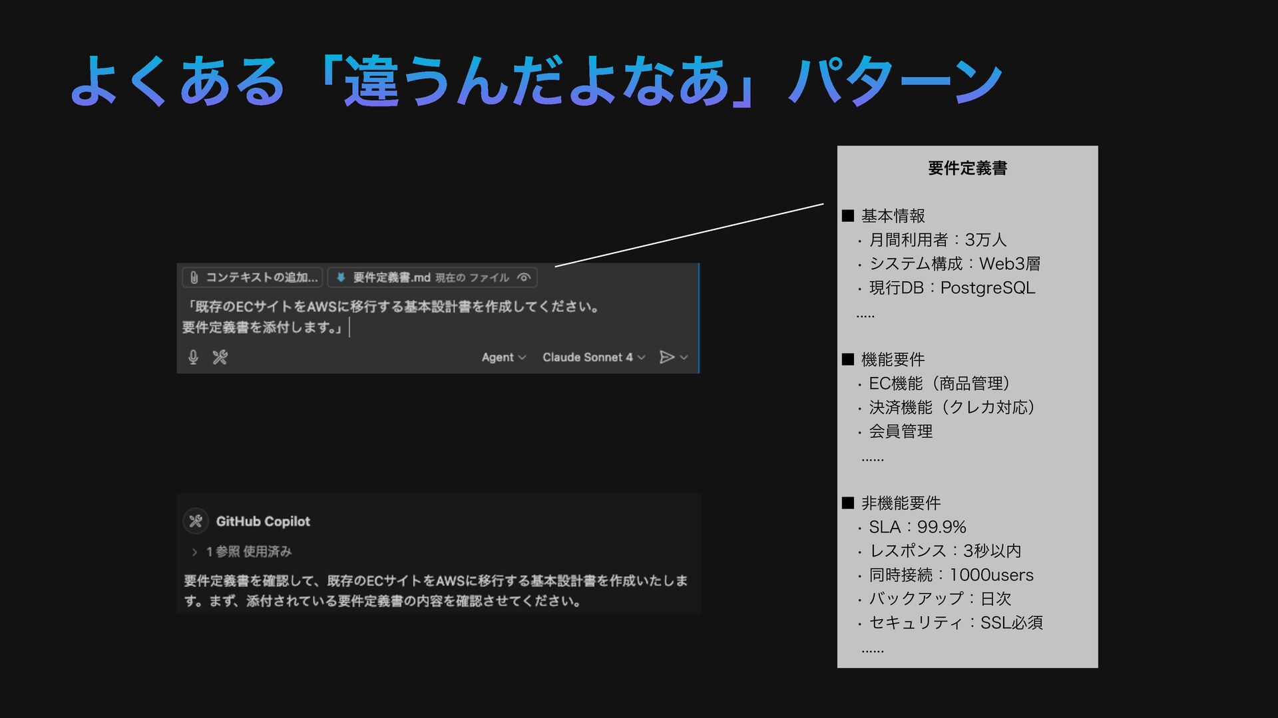The width and height of the screenshot is (1278, 718).
Task: Click the blue markdown file icon
Action: coord(341,278)
